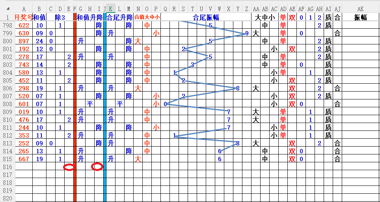Image resolution: width=380 pixels, height=202 pixels.
Task: Click the cell containing 743
Action: coord(24,64)
